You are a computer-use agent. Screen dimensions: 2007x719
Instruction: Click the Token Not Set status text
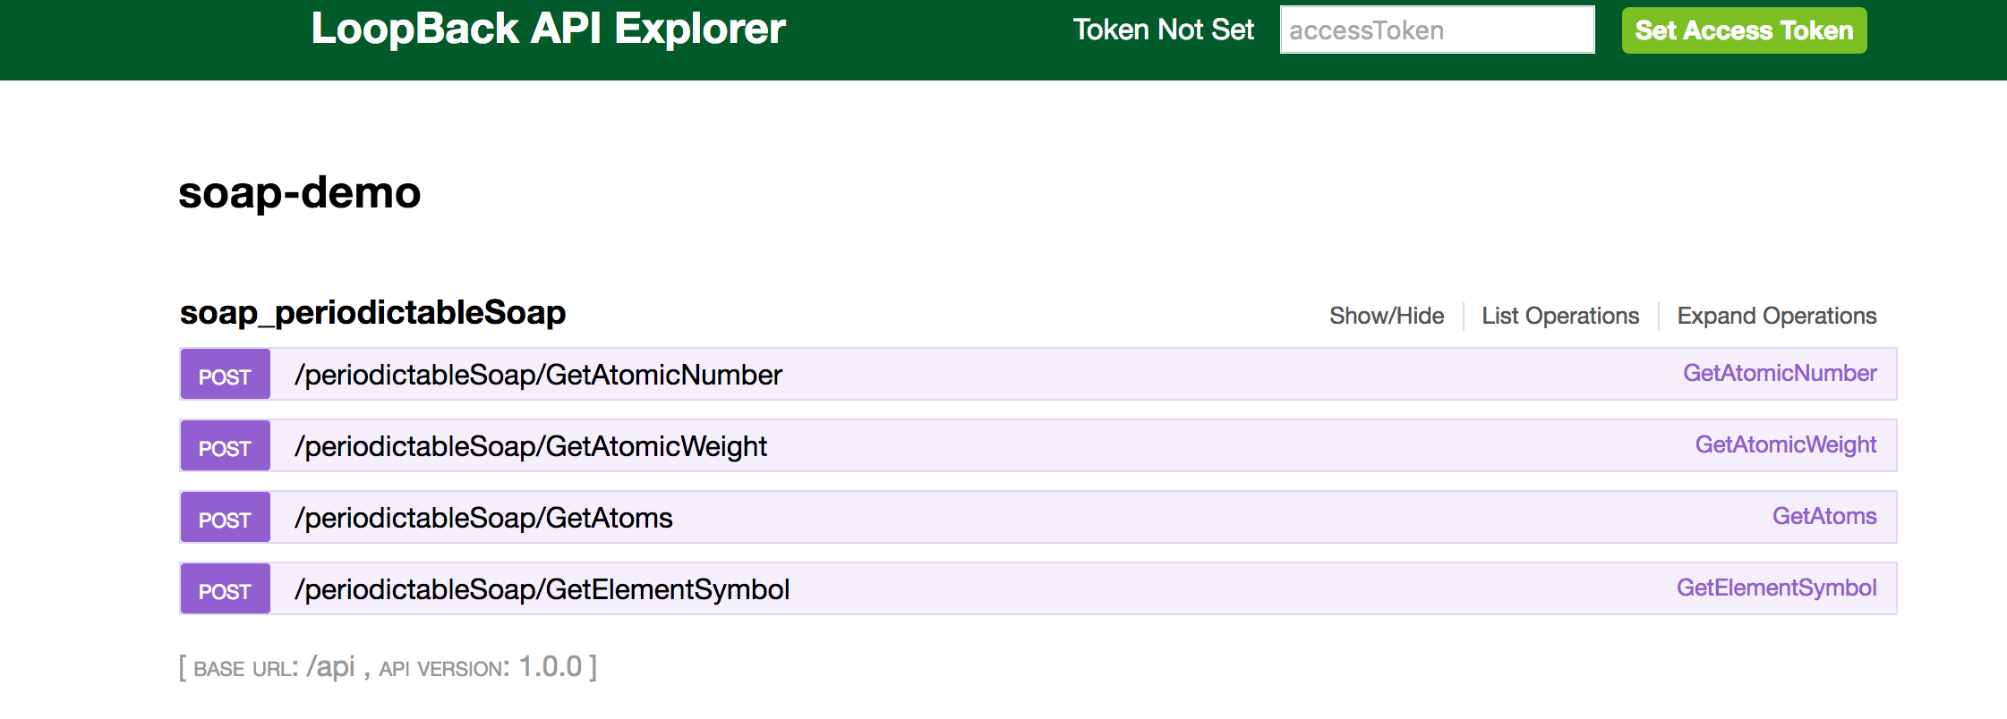(1163, 30)
